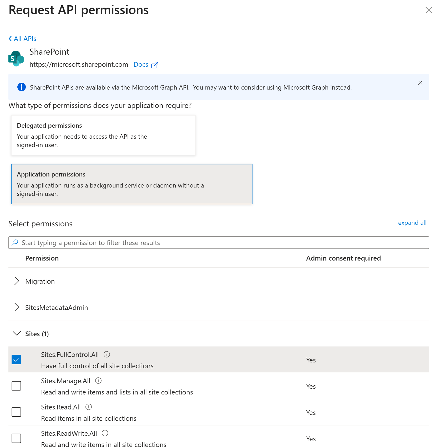Check the Sites.Manage.All permission
440x447 pixels.
16,386
